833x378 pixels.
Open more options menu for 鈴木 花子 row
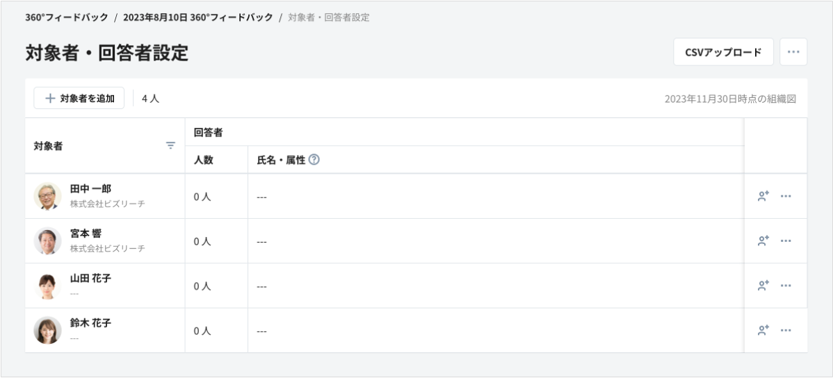786,329
